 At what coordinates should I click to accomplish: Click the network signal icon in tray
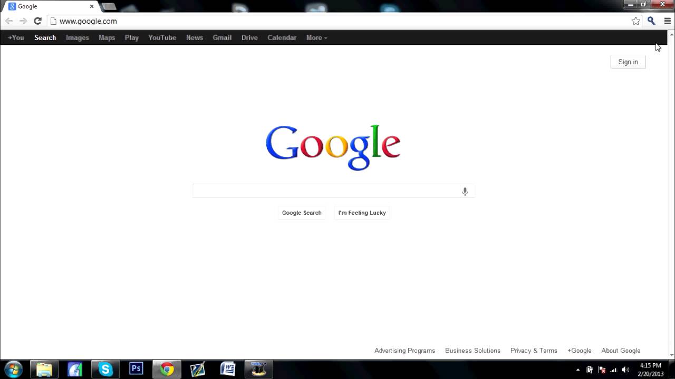(x=614, y=370)
